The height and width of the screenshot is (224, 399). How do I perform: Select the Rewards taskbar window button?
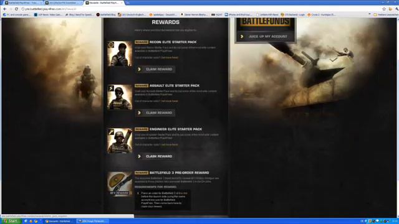pyautogui.click(x=59, y=222)
